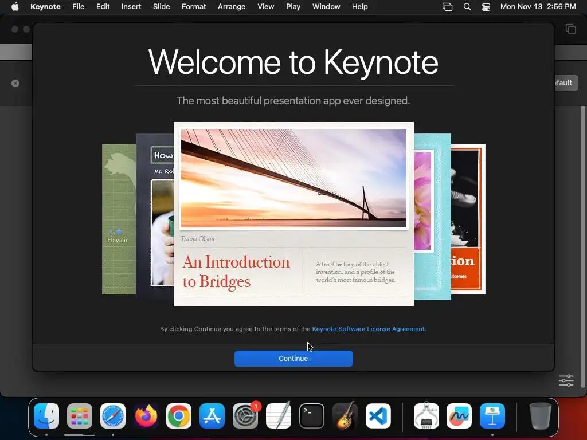
Task: Open the Help menu
Action: coord(360,7)
